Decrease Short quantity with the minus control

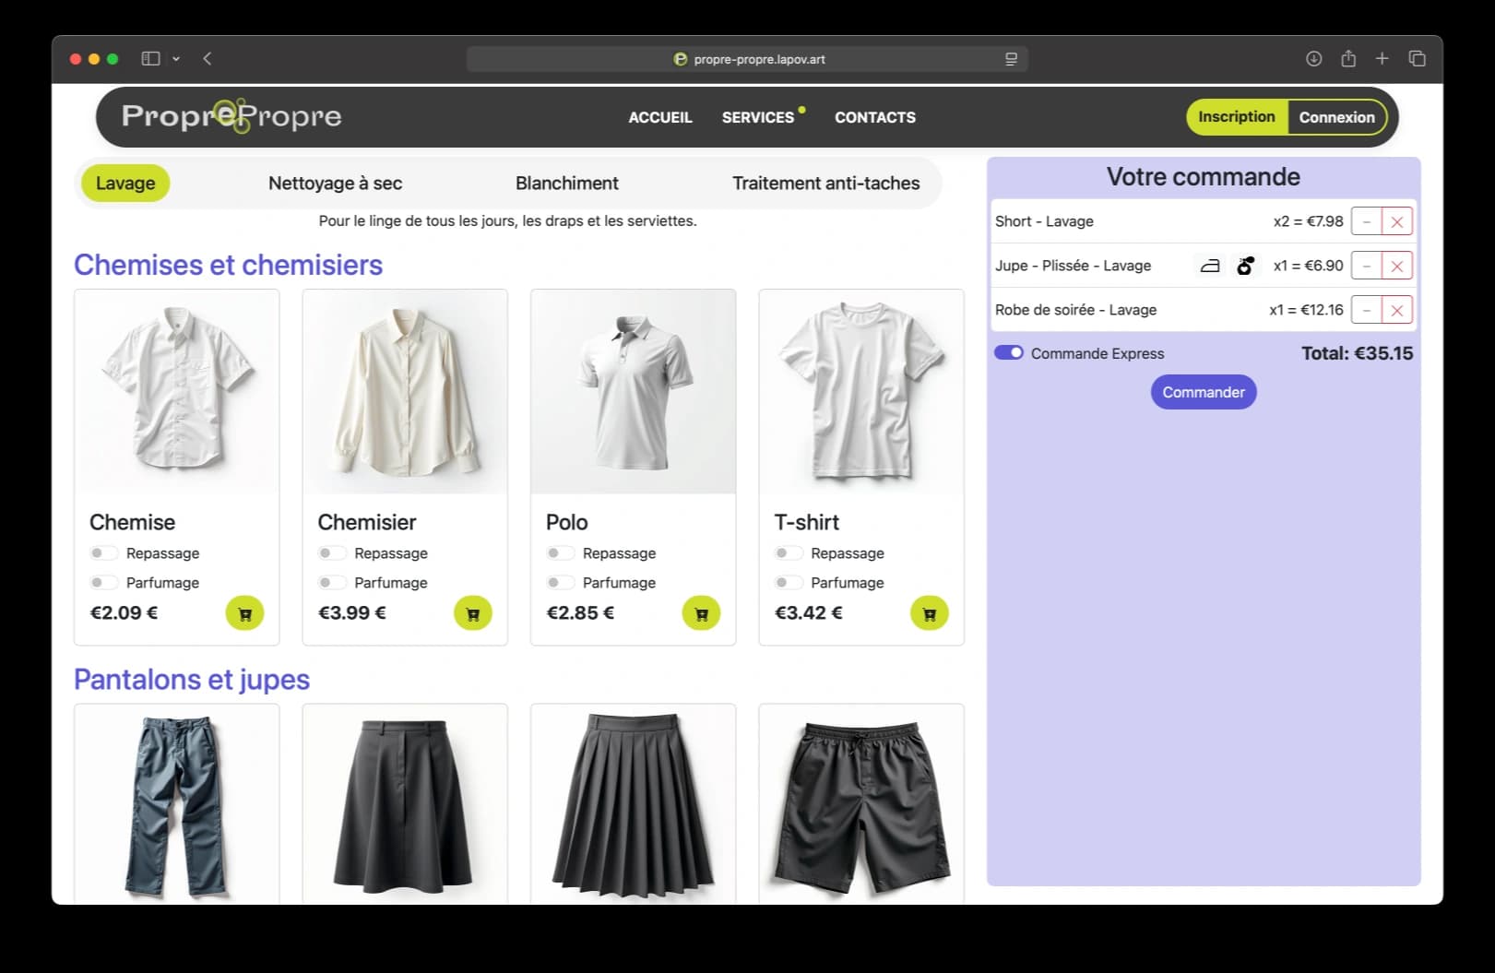1366,221
